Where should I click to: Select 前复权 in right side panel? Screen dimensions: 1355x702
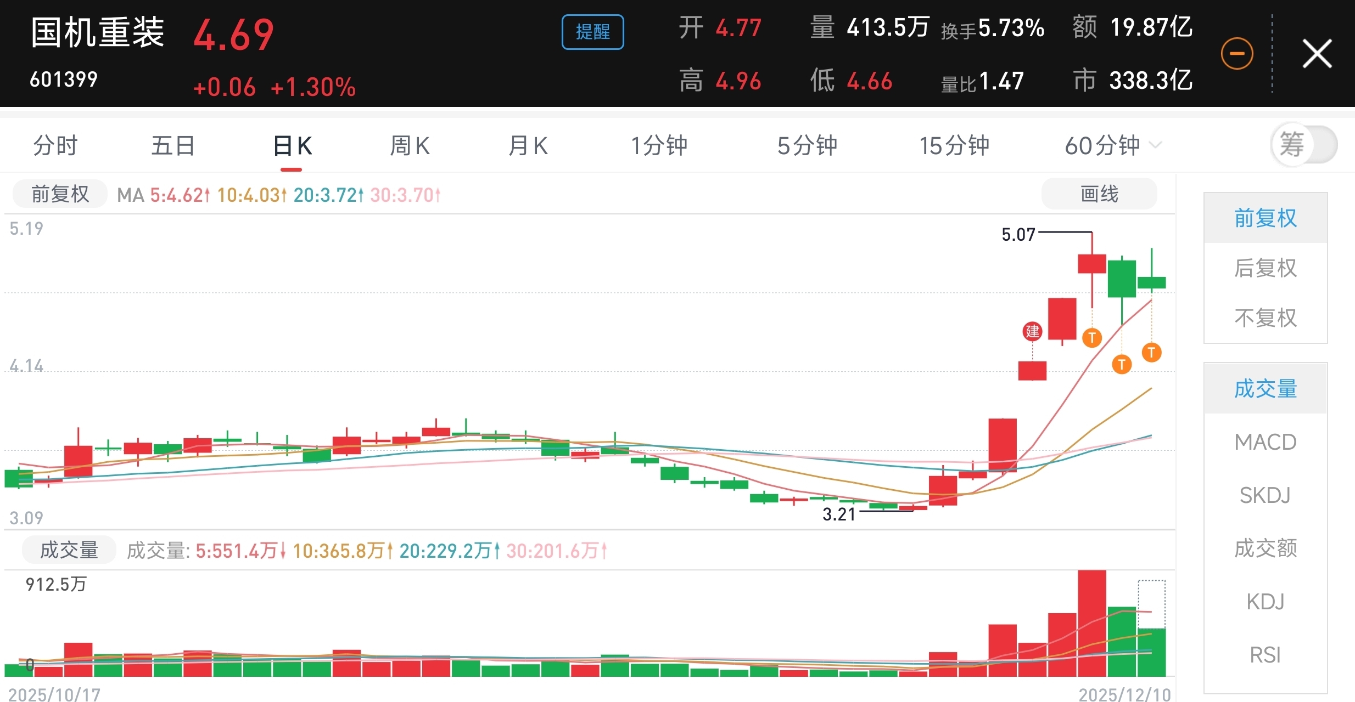coord(1265,218)
